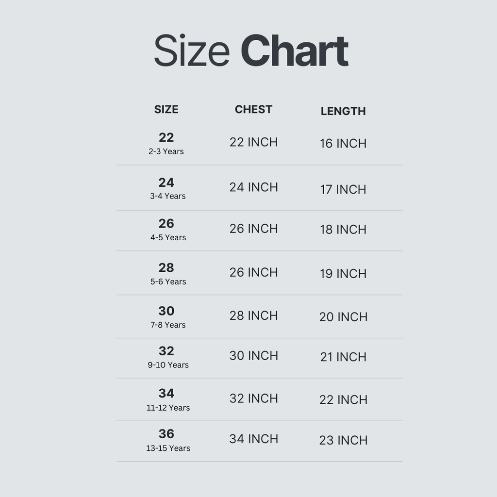This screenshot has height=497, width=497.
Task: Select the 18 INCH length value
Action: pyautogui.click(x=343, y=230)
